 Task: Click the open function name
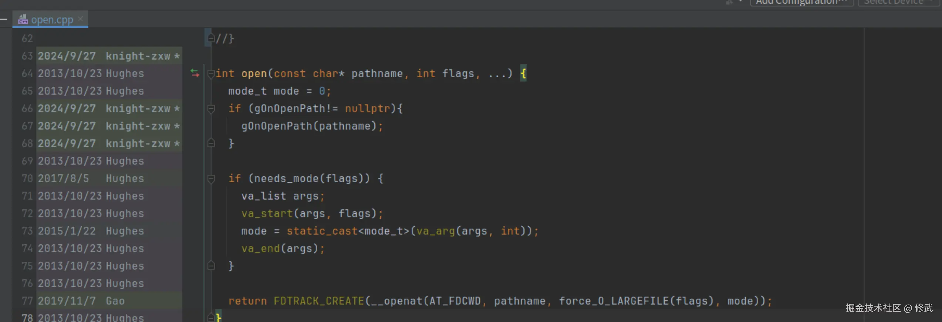[x=254, y=74]
